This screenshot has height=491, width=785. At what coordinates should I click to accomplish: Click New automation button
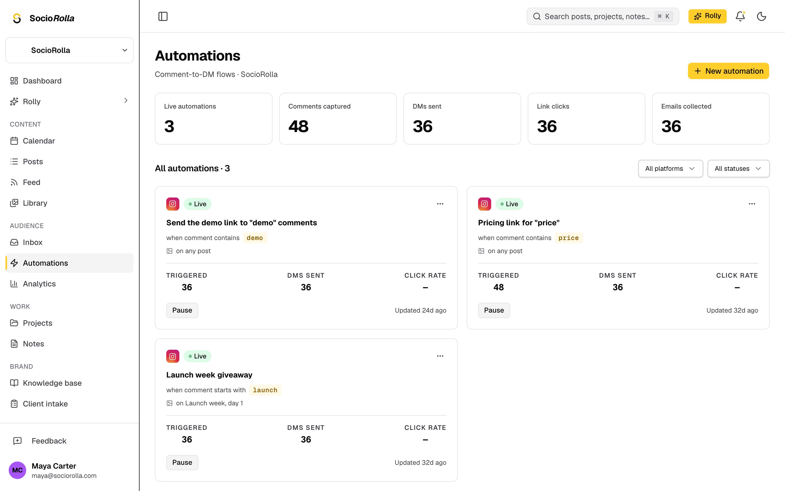click(x=728, y=71)
